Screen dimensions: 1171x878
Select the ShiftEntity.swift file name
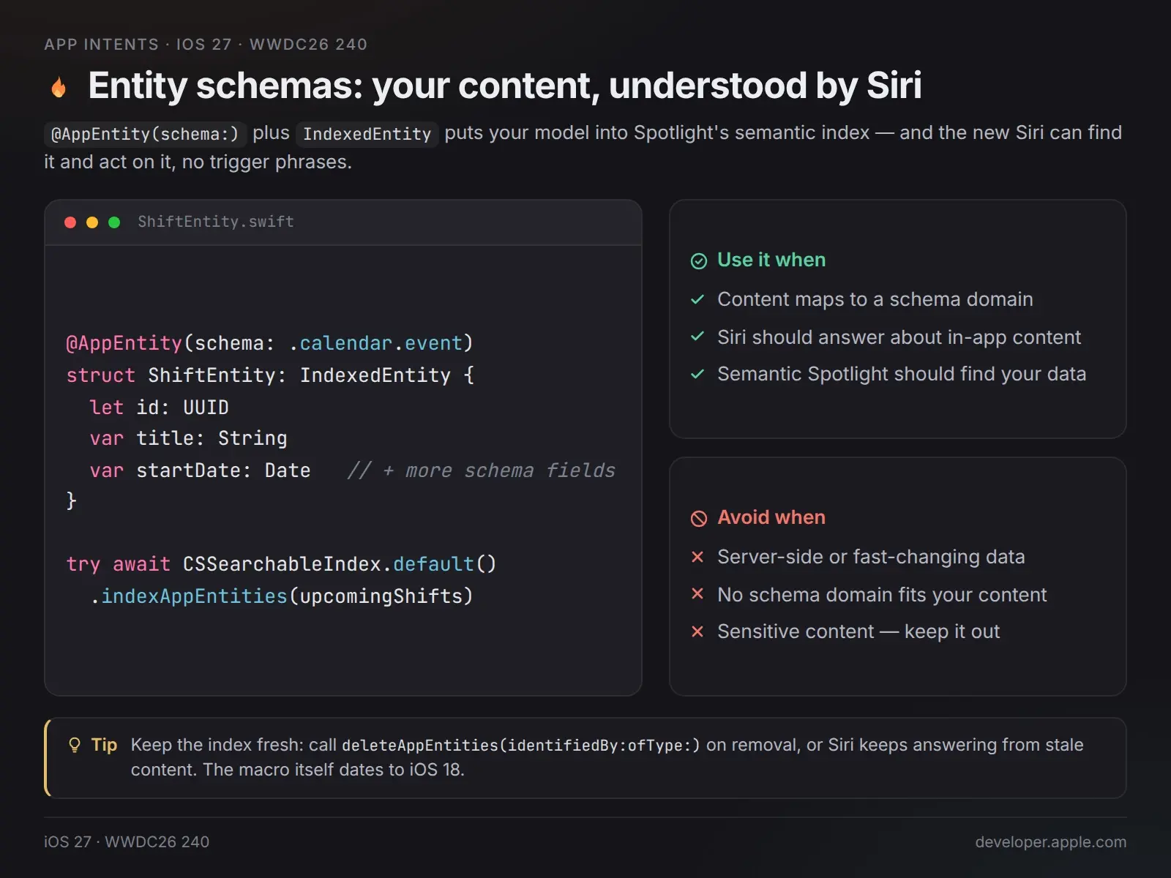[x=216, y=222]
